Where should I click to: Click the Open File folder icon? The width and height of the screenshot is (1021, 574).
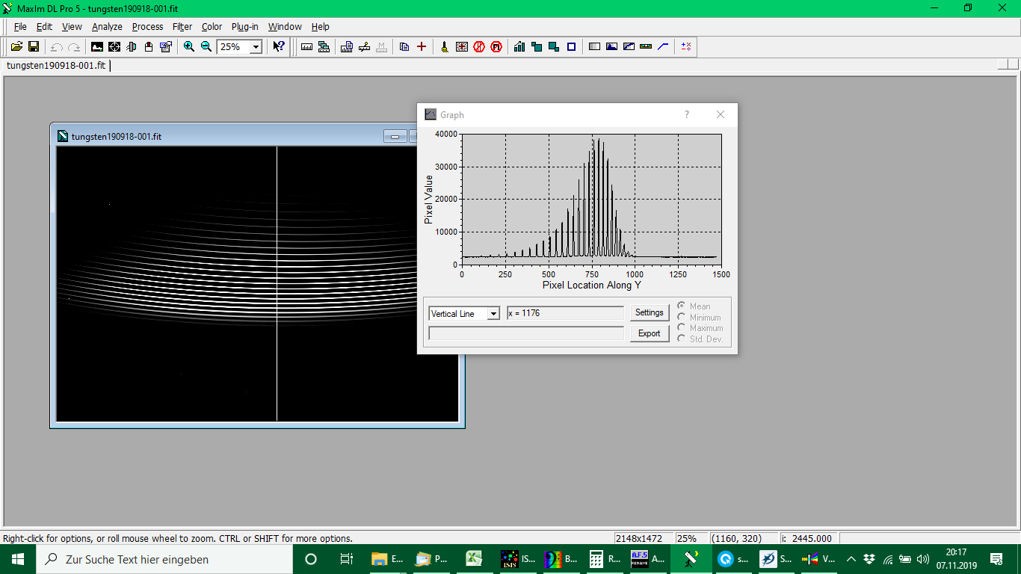pos(16,46)
